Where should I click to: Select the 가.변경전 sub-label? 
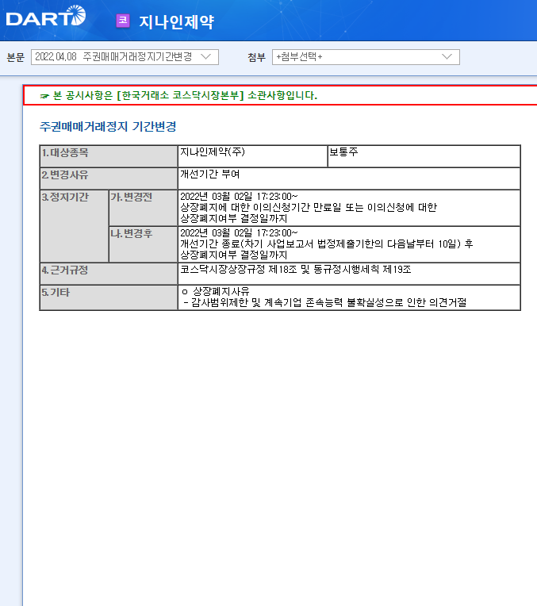pyautogui.click(x=144, y=208)
